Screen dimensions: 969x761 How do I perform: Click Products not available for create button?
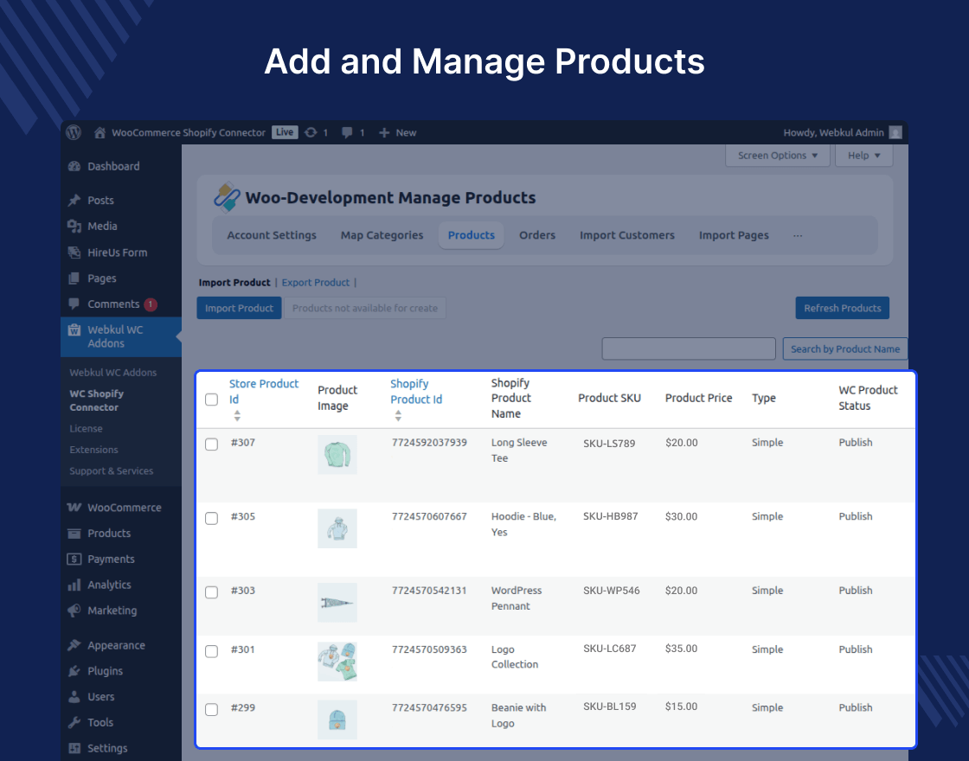click(364, 308)
